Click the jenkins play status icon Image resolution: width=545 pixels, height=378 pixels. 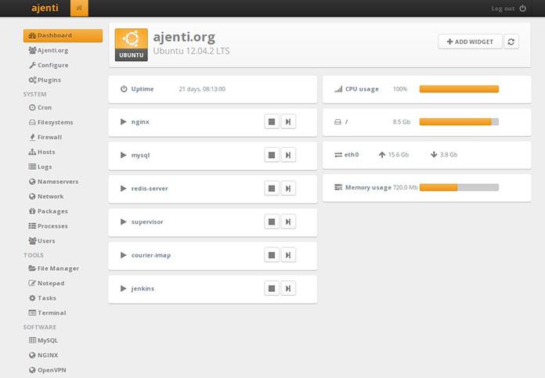click(x=124, y=288)
